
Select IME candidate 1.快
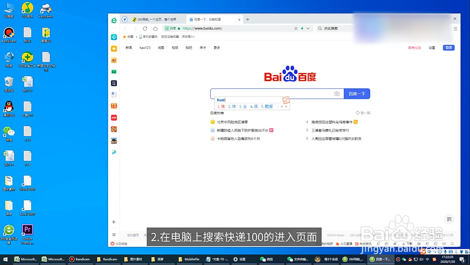point(221,107)
